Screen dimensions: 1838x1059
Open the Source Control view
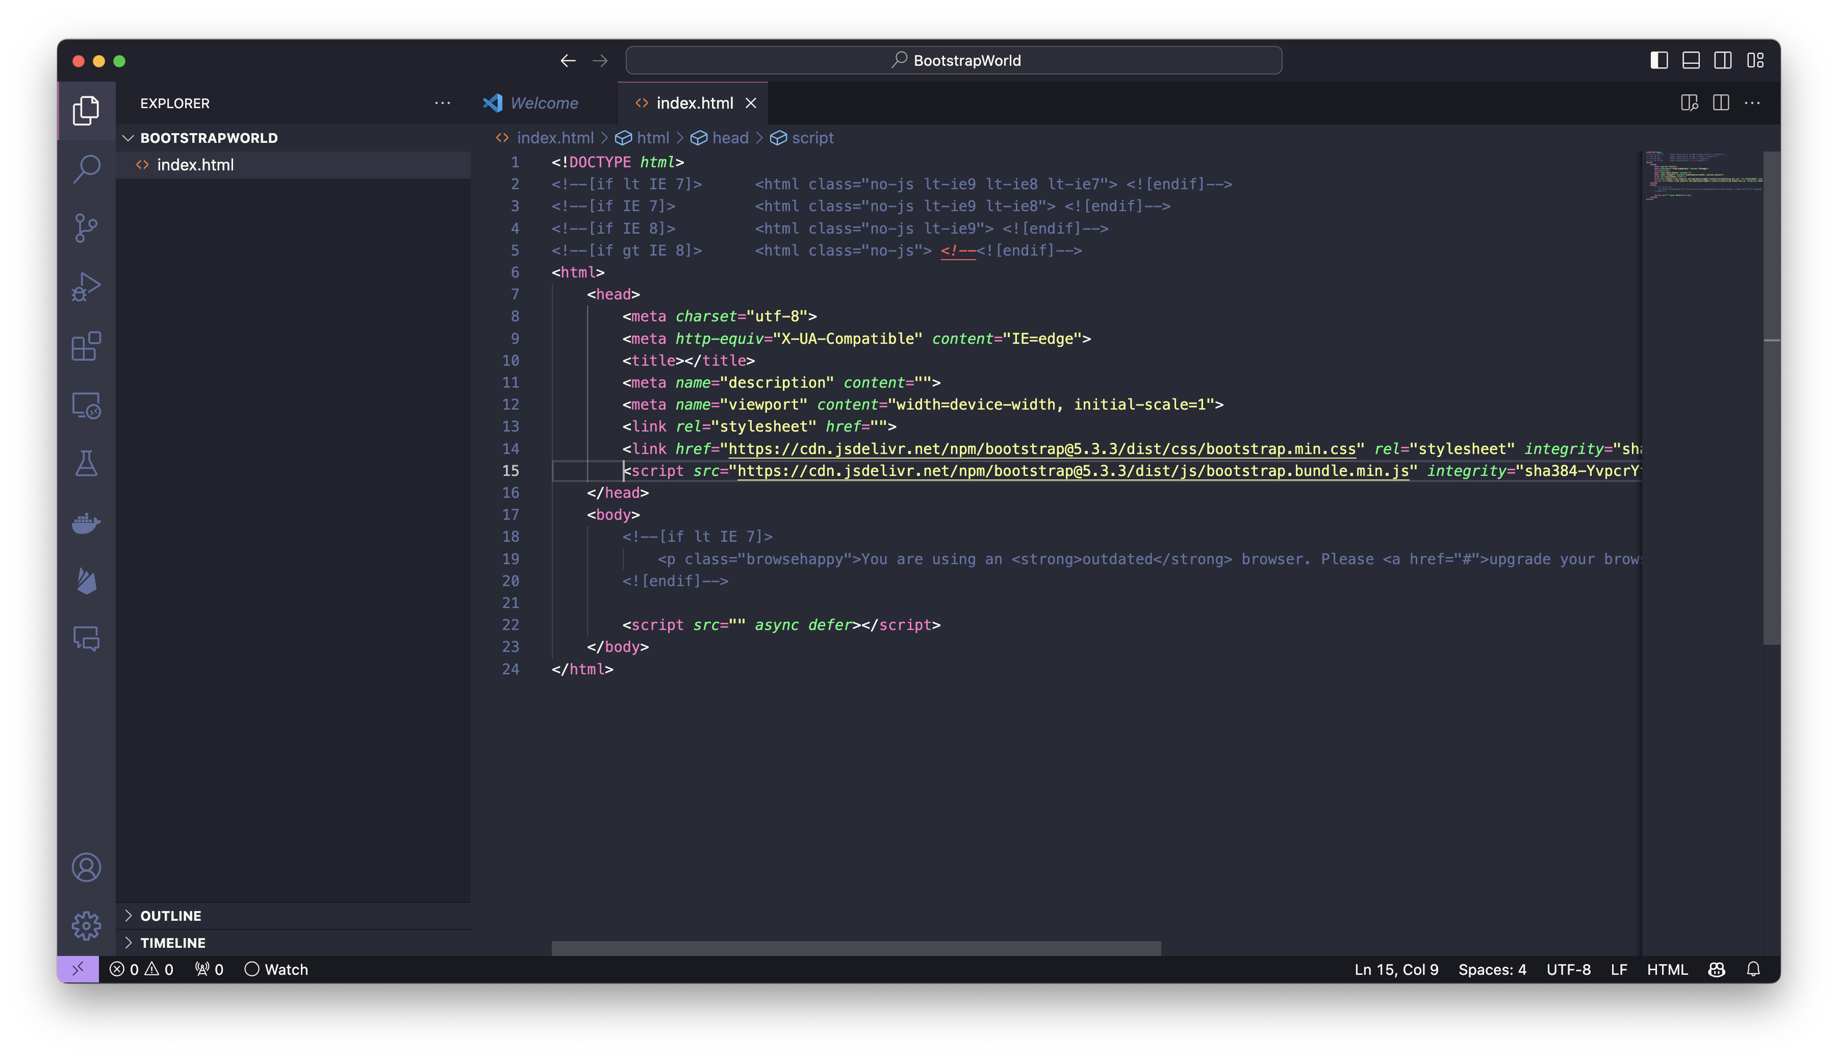click(x=87, y=228)
